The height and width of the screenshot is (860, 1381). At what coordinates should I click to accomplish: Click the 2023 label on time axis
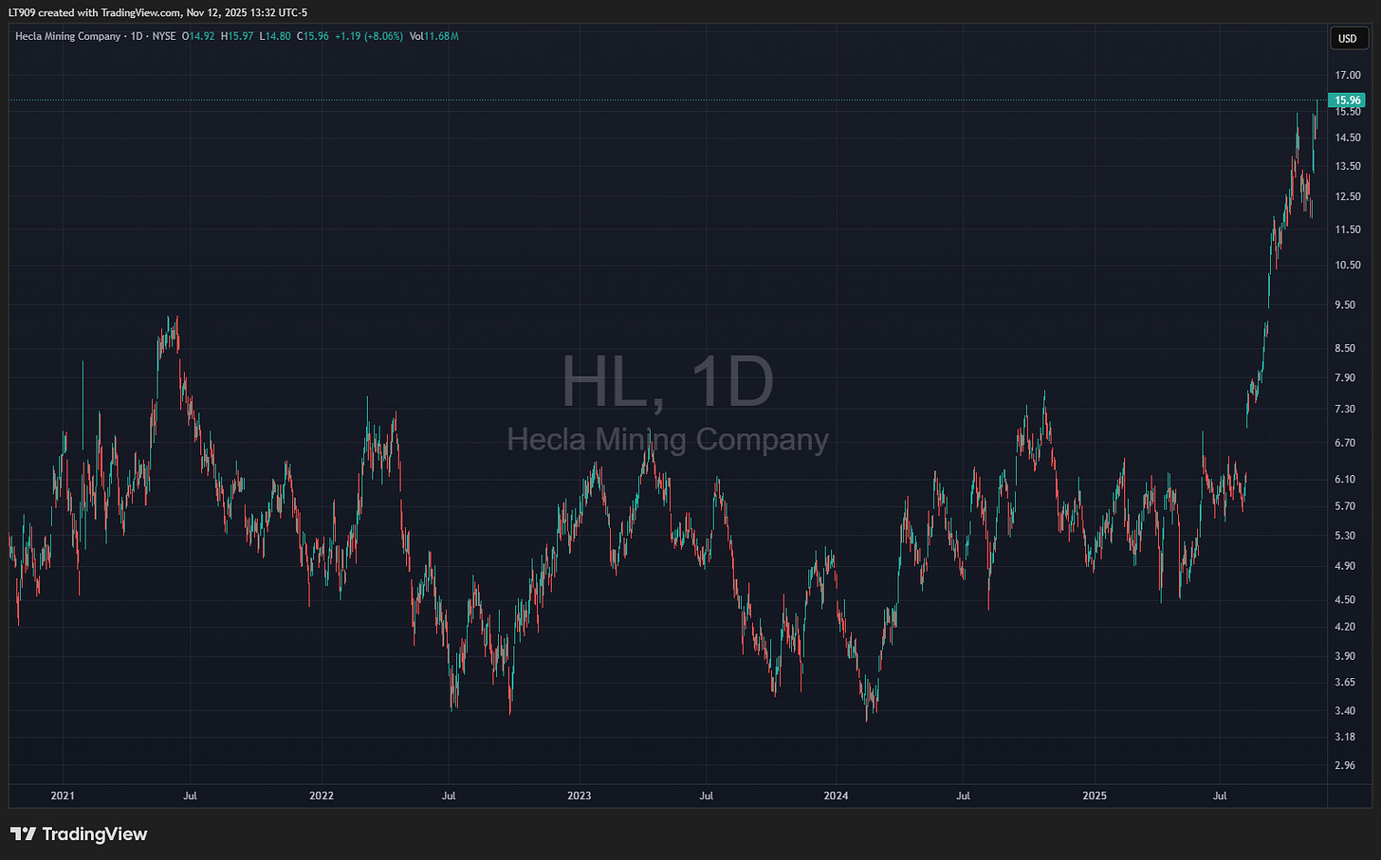(x=579, y=796)
